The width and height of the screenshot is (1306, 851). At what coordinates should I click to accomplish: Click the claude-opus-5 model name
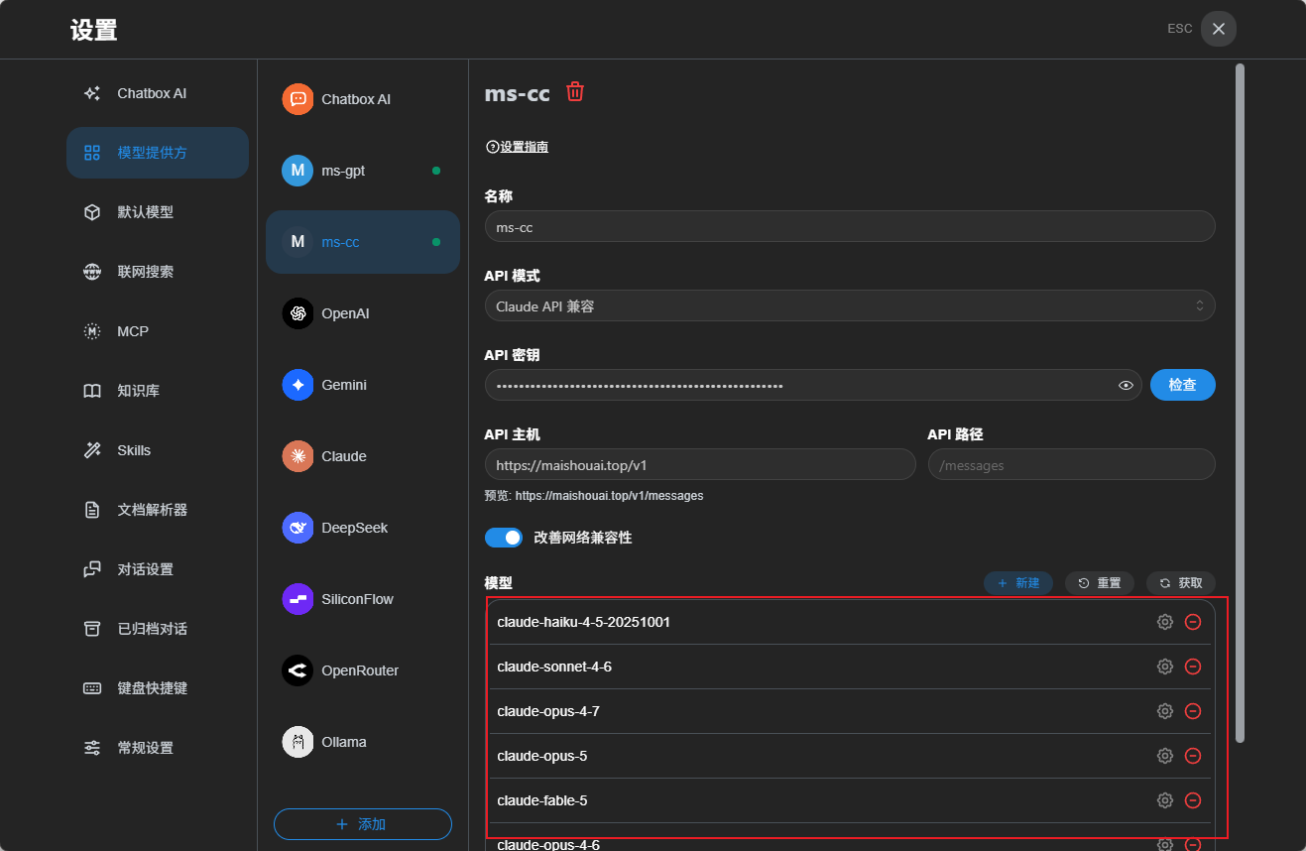point(542,756)
